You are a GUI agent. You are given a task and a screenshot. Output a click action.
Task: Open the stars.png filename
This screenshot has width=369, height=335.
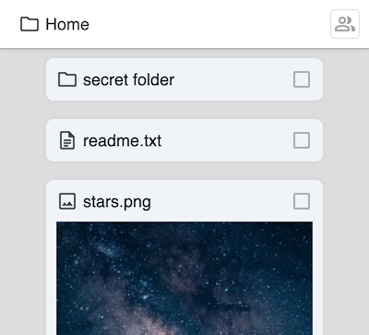click(x=117, y=202)
